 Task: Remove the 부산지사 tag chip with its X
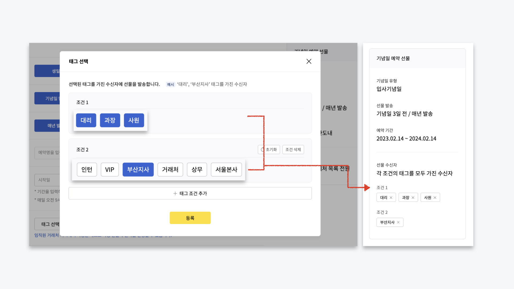[x=398, y=222]
